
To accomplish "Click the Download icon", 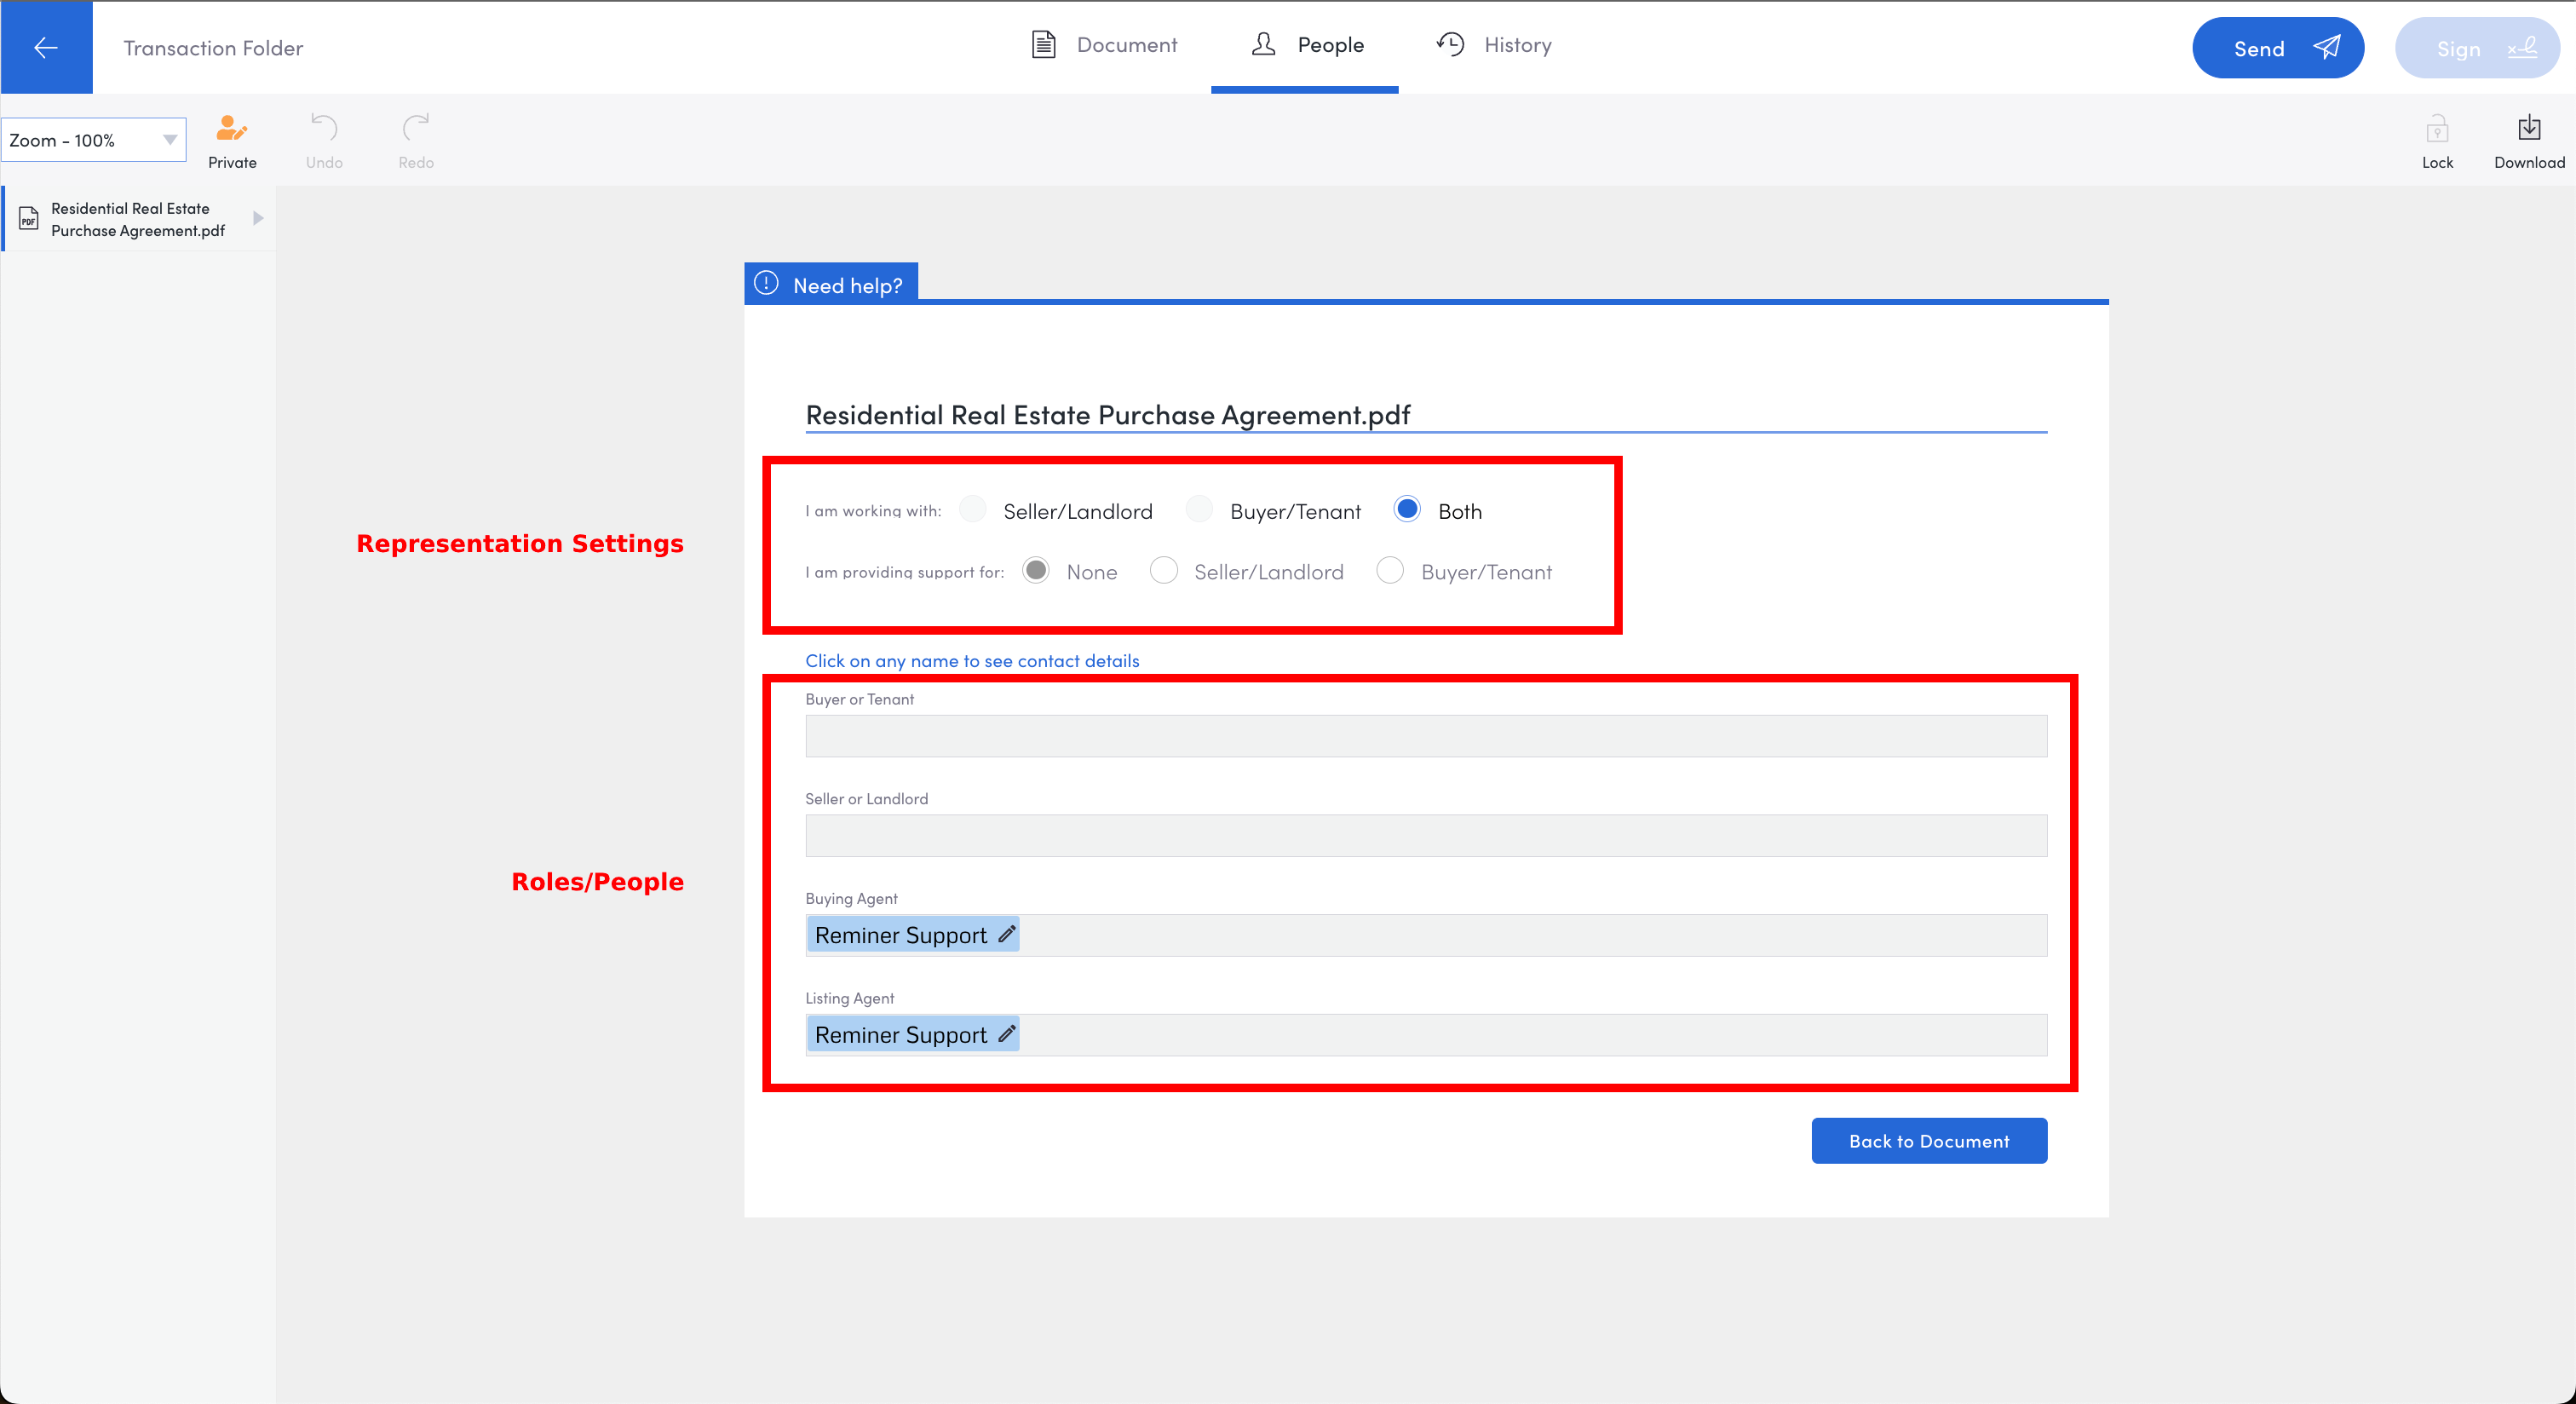I will point(2528,128).
